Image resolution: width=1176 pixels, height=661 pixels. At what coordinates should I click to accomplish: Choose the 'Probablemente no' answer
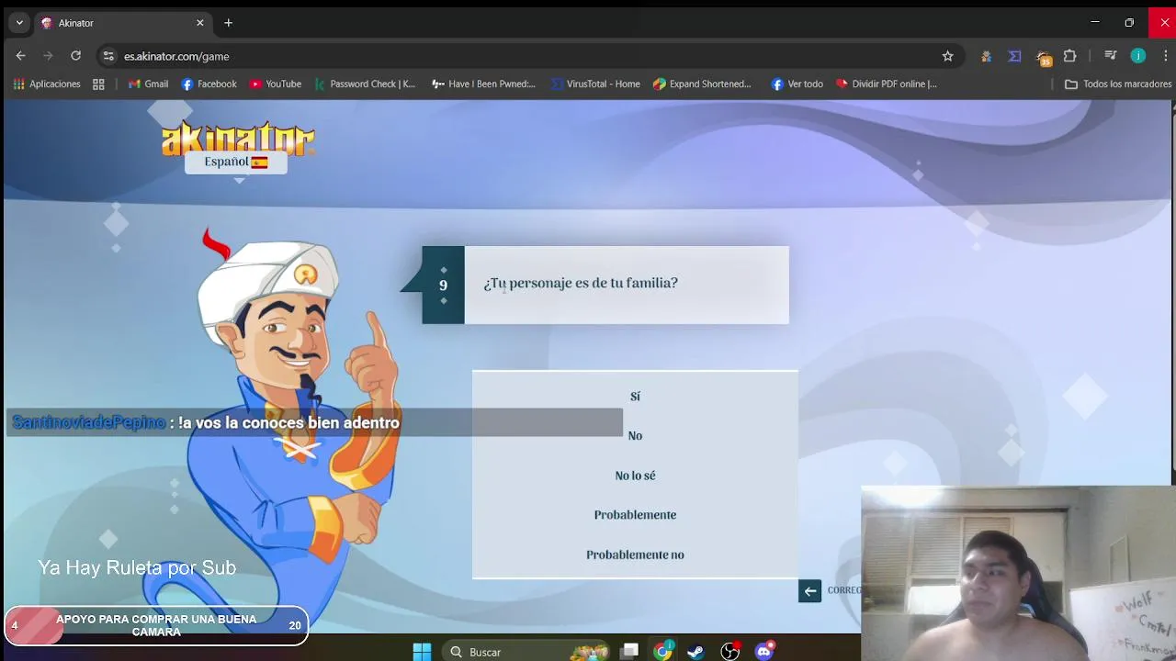[x=635, y=555]
